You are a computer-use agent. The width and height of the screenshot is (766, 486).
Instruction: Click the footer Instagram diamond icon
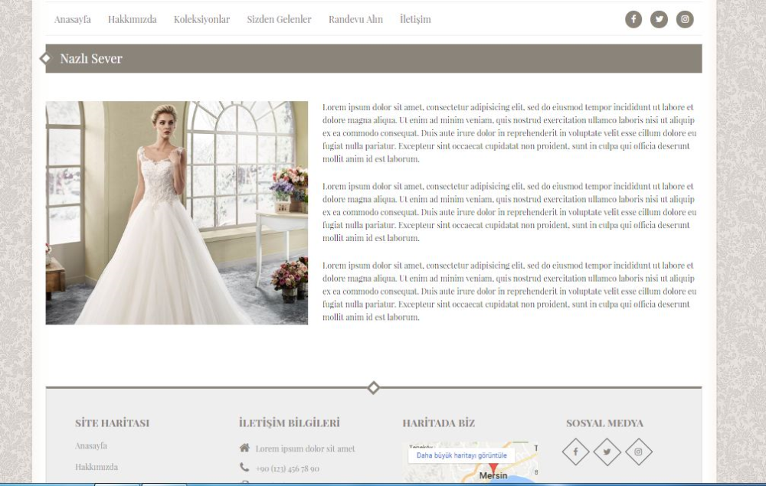(639, 452)
